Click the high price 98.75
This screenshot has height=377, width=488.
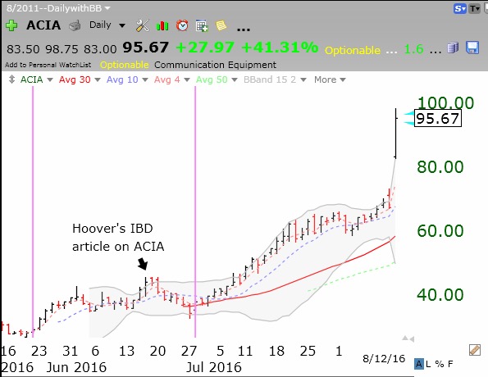(62, 49)
